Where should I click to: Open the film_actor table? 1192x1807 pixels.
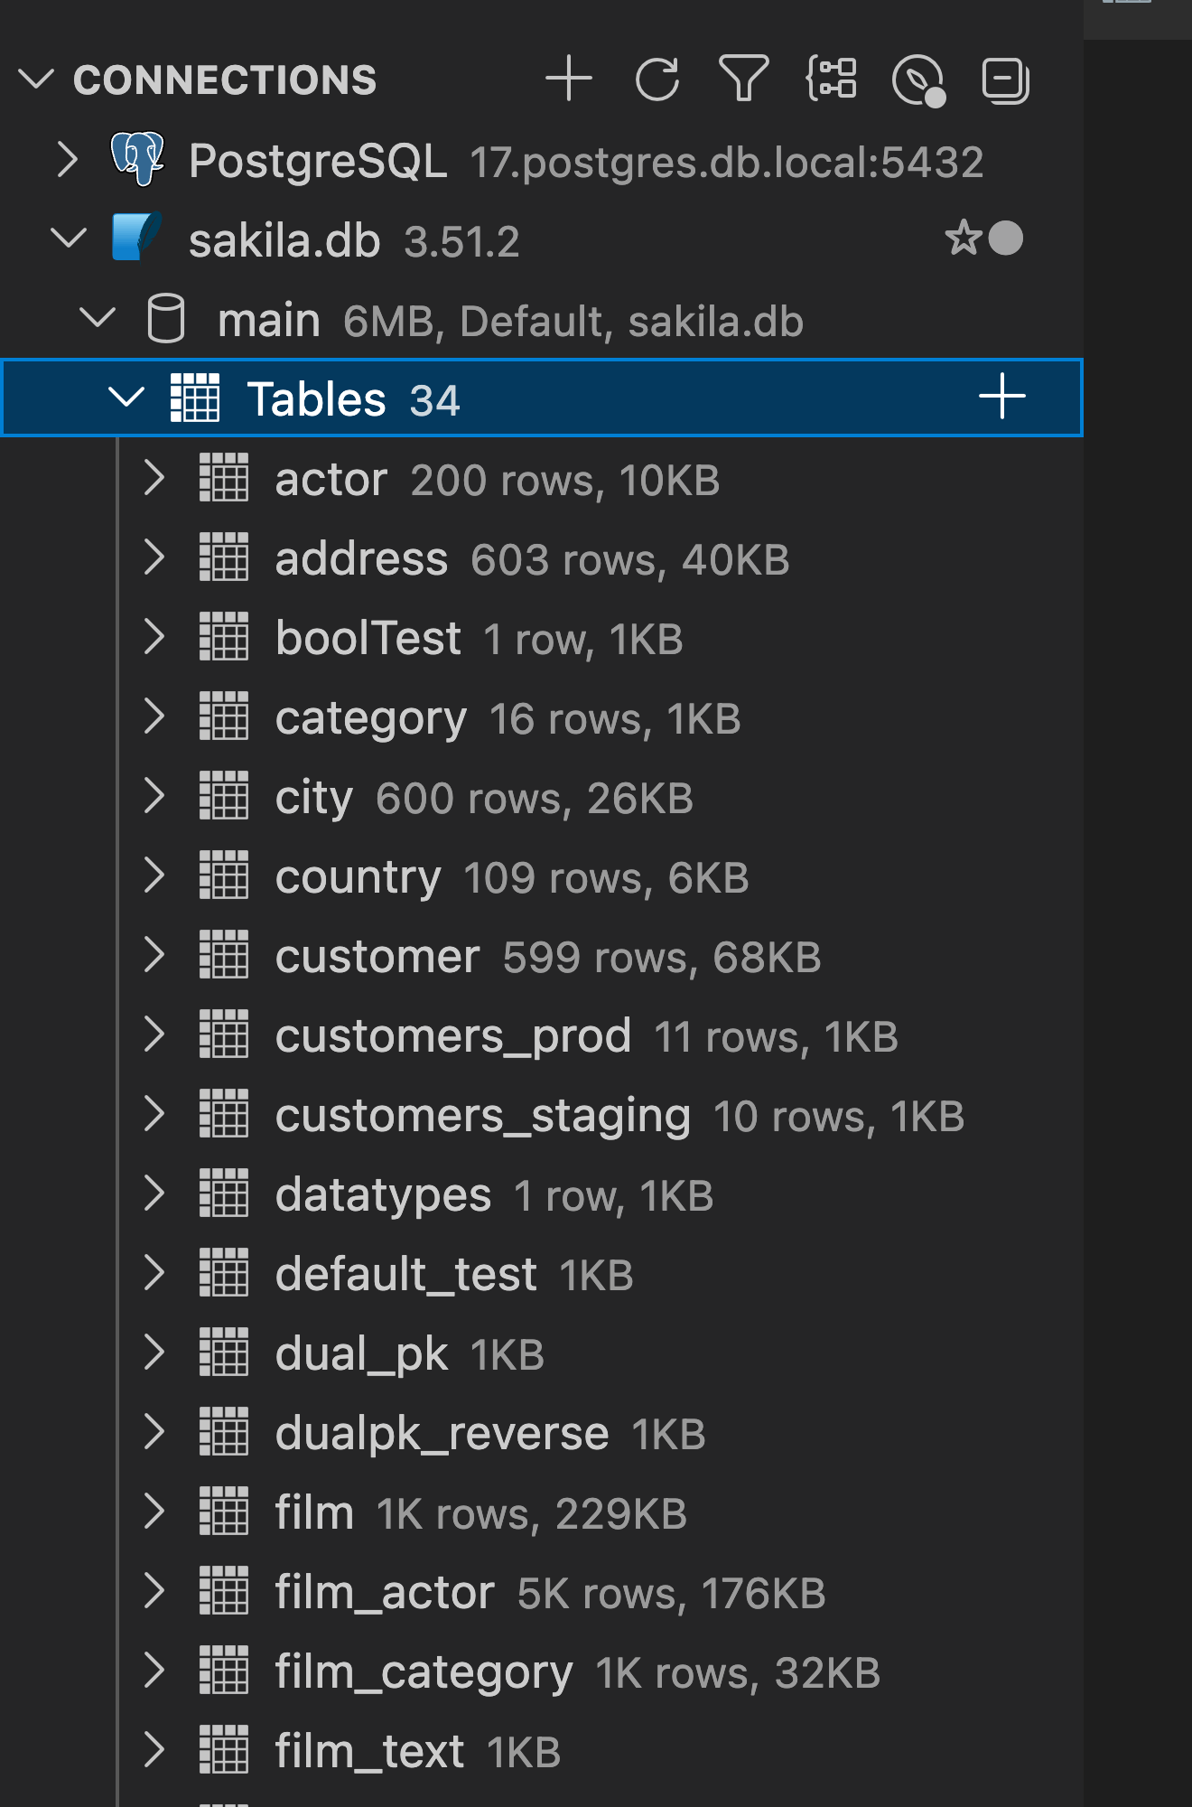[x=386, y=1592]
